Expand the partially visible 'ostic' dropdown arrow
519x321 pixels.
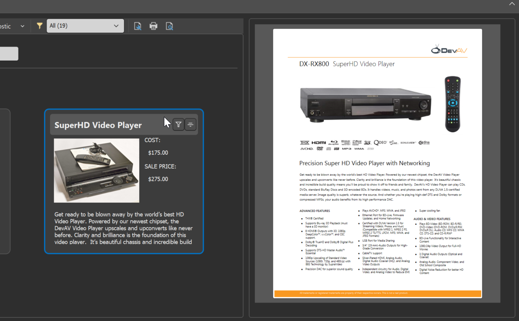pyautogui.click(x=23, y=26)
